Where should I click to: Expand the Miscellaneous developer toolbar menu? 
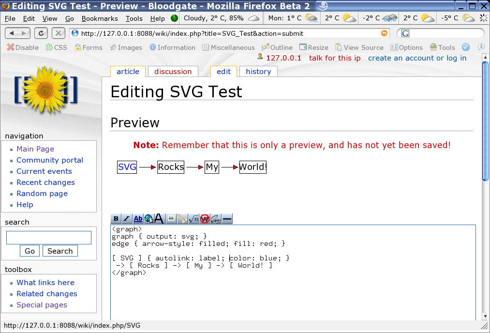click(x=228, y=47)
